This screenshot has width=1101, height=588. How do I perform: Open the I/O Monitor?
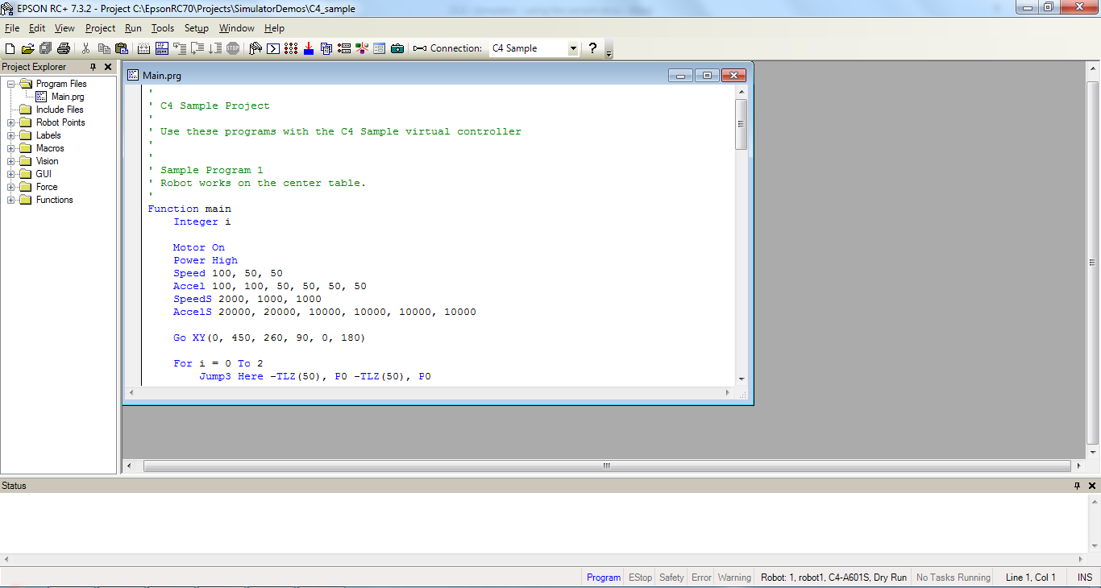click(x=290, y=48)
